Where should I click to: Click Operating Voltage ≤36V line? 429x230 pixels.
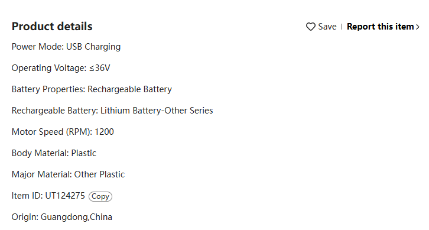click(x=61, y=68)
